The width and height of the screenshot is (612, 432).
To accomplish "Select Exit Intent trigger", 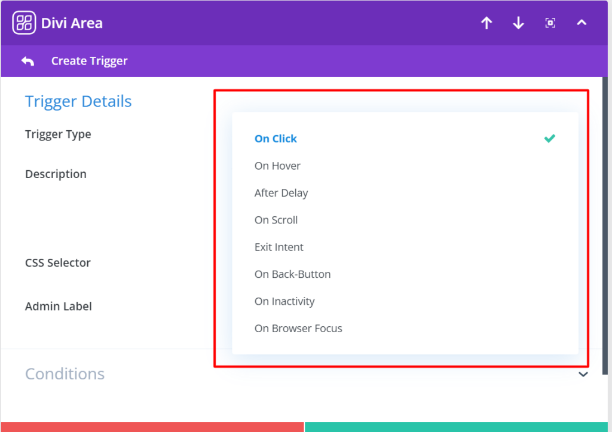I will [x=405, y=247].
